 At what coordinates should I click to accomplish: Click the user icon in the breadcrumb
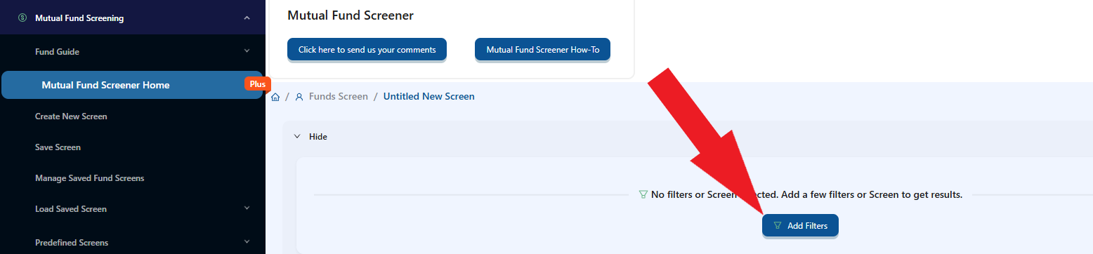pos(299,97)
